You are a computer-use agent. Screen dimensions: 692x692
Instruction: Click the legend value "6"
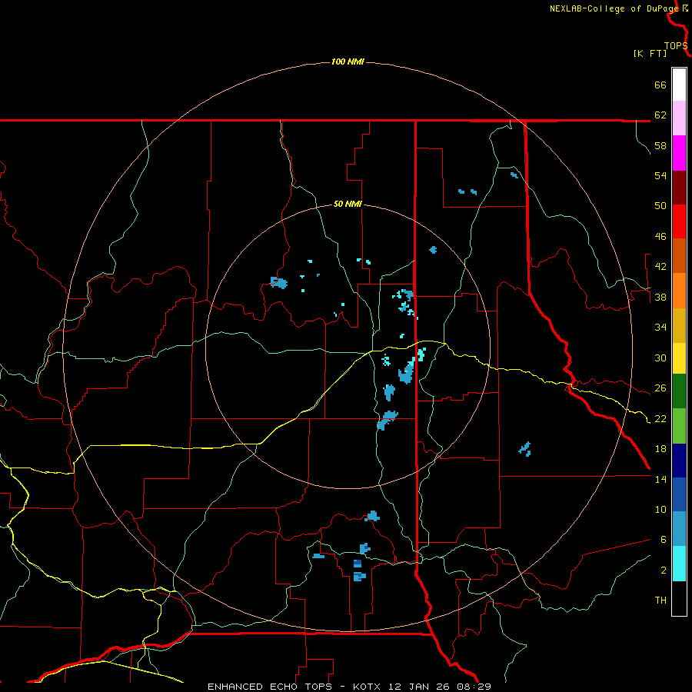click(x=664, y=540)
